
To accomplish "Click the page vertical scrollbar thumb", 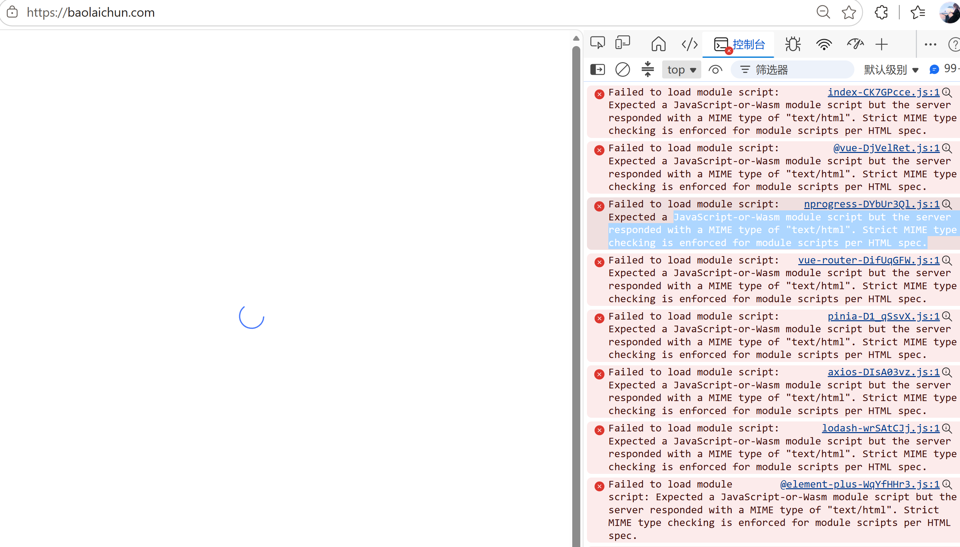I will (576, 296).
